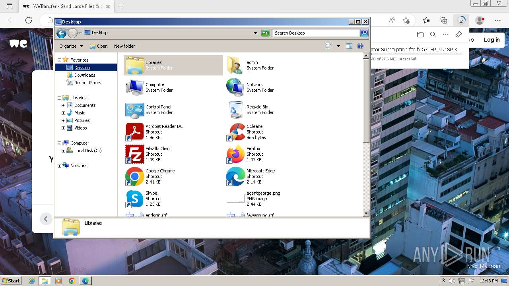Click the file list vertical scrollbar thumb

tap(366, 101)
